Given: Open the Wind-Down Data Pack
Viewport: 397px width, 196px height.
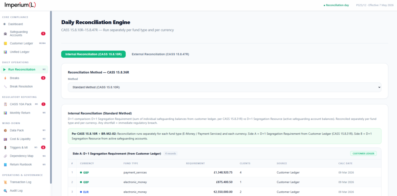Looking at the screenshot, I should click(17, 131).
